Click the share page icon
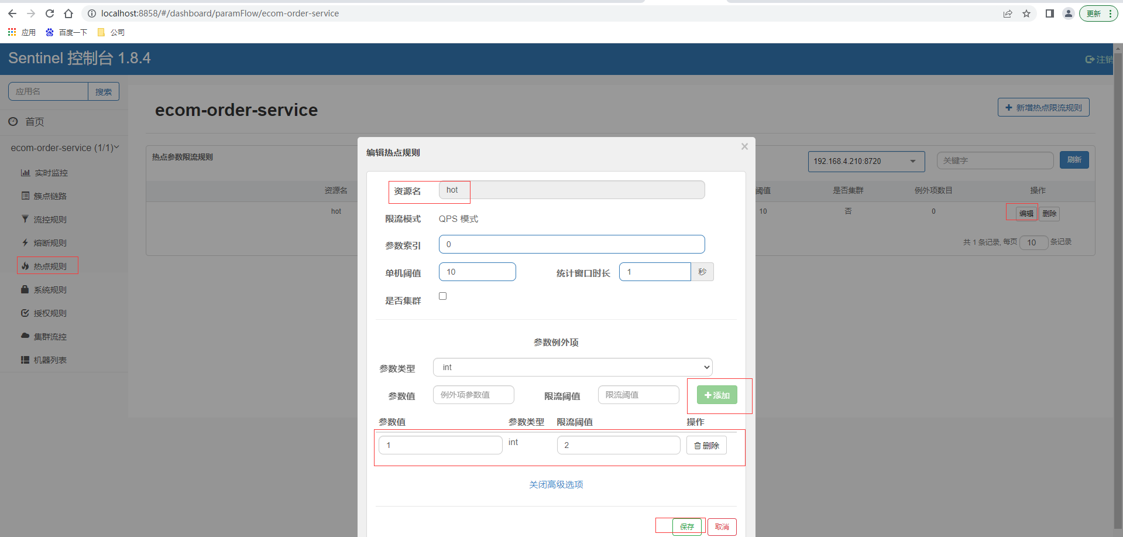The width and height of the screenshot is (1123, 537). (x=1008, y=13)
